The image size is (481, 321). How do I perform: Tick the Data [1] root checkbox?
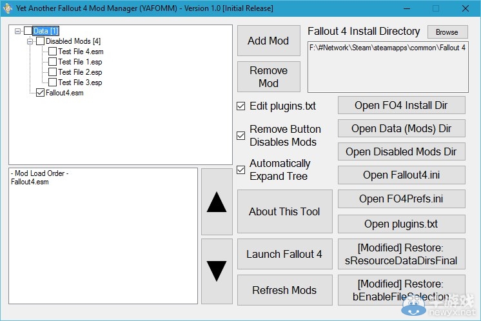pos(28,31)
